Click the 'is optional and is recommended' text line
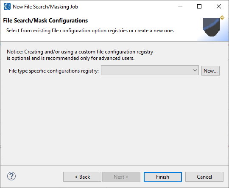 click(70, 58)
